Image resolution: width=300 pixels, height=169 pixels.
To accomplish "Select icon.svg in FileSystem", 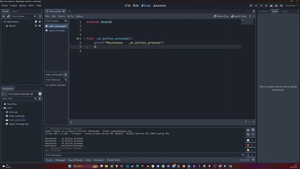I will pyautogui.click(x=13, y=112).
